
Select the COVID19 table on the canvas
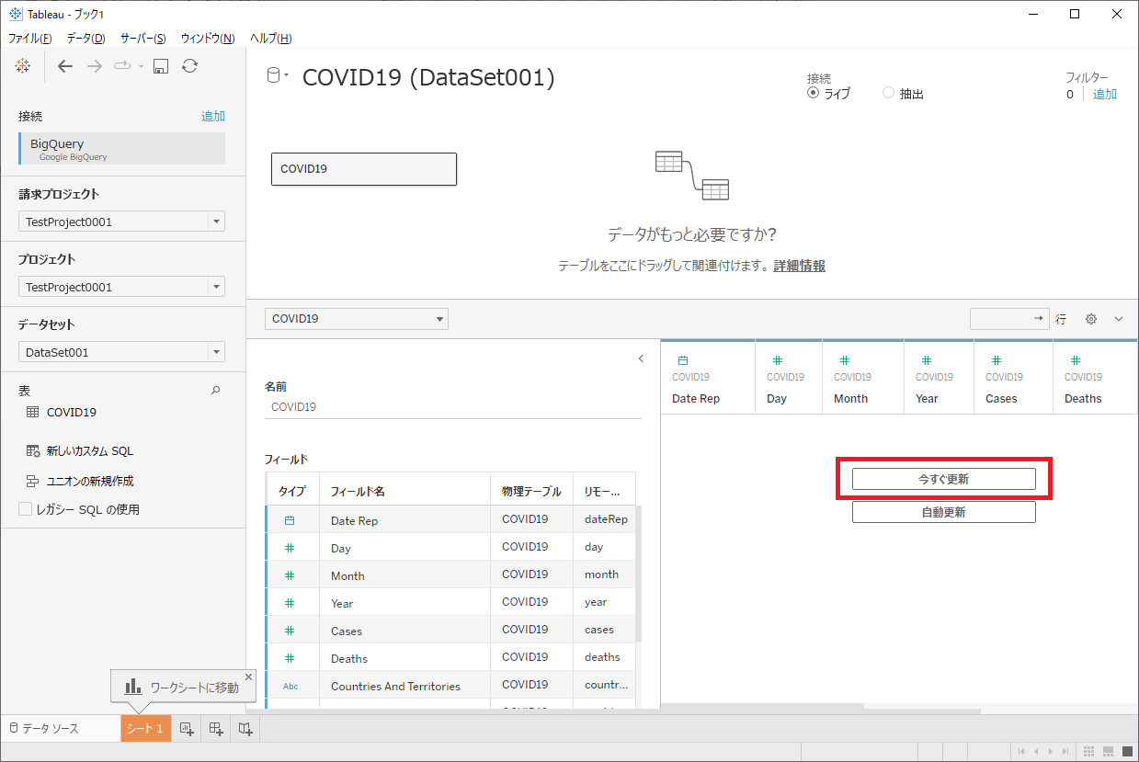coord(364,169)
